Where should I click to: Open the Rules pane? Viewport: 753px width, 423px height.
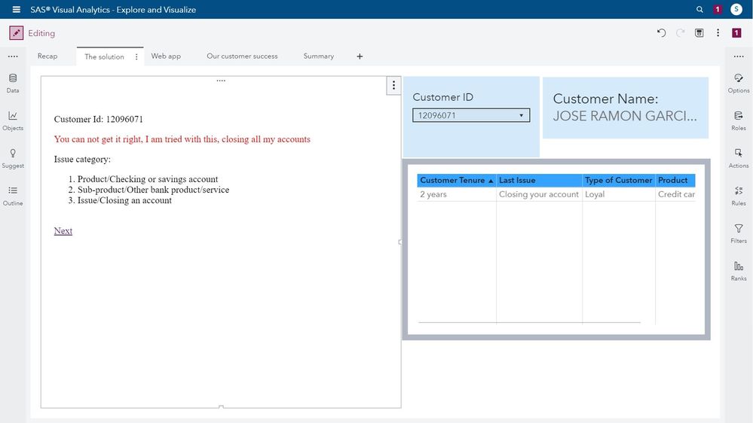click(738, 195)
